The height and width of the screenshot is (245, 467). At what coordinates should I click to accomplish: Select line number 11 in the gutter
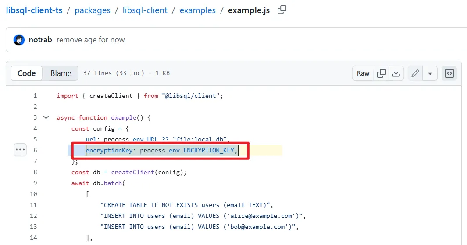click(34, 205)
